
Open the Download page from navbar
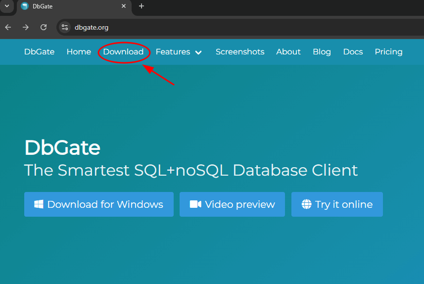click(x=123, y=51)
